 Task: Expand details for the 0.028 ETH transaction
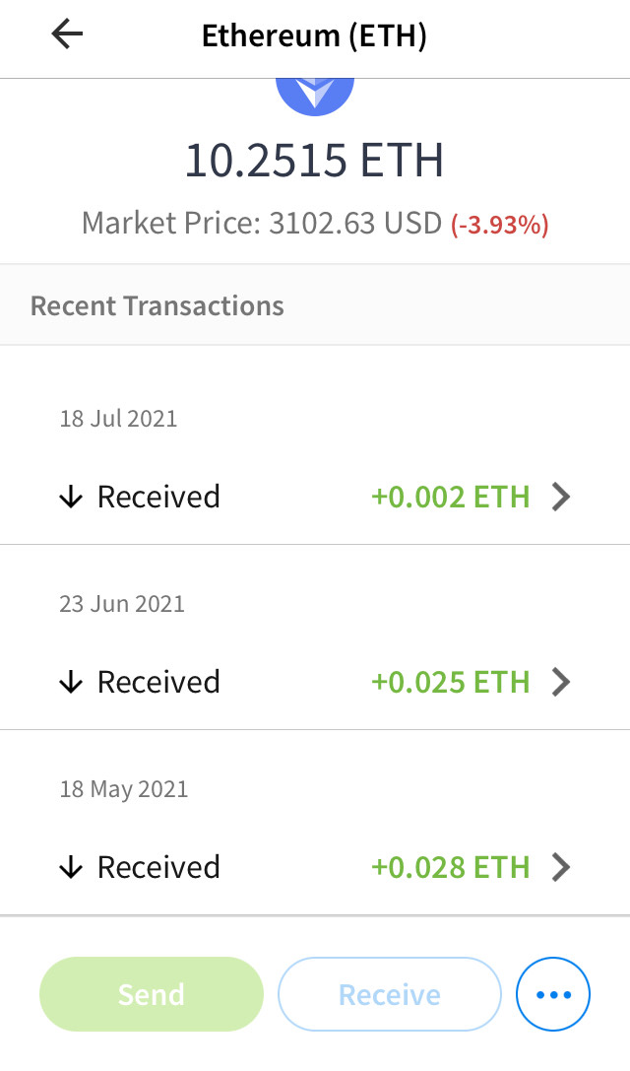(560, 867)
